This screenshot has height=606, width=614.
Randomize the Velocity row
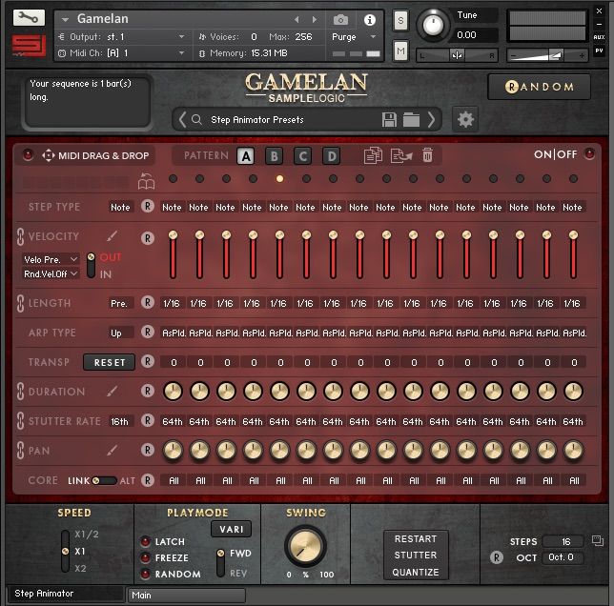pos(147,238)
